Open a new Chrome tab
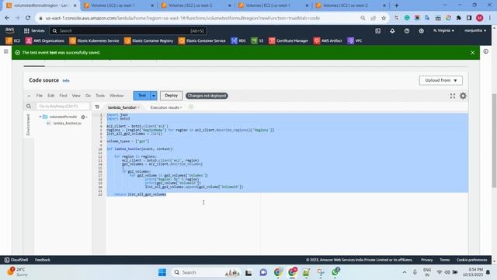The height and width of the screenshot is (280, 497). tap(396, 5)
